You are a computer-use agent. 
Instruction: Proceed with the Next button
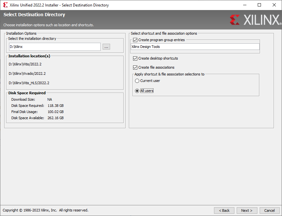pos(247,210)
